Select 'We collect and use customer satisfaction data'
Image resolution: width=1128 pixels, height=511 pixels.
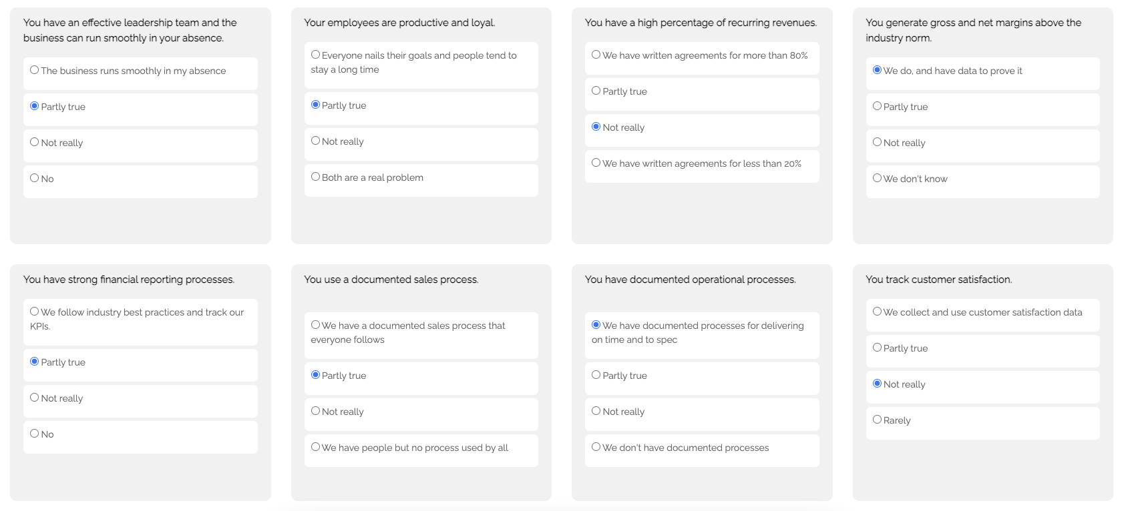click(x=878, y=312)
